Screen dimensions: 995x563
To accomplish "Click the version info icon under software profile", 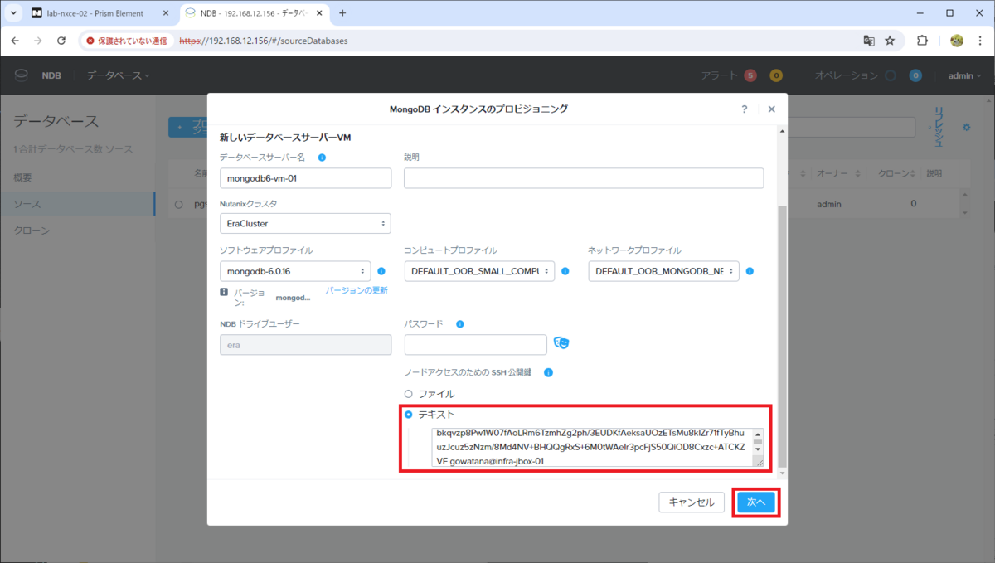I will 224,292.
